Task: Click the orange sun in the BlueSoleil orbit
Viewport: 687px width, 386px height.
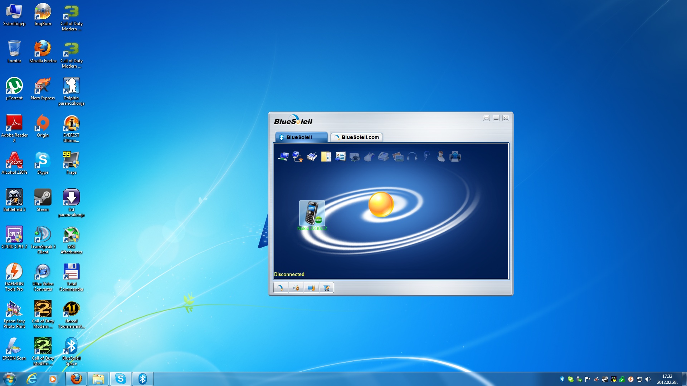Action: (381, 204)
